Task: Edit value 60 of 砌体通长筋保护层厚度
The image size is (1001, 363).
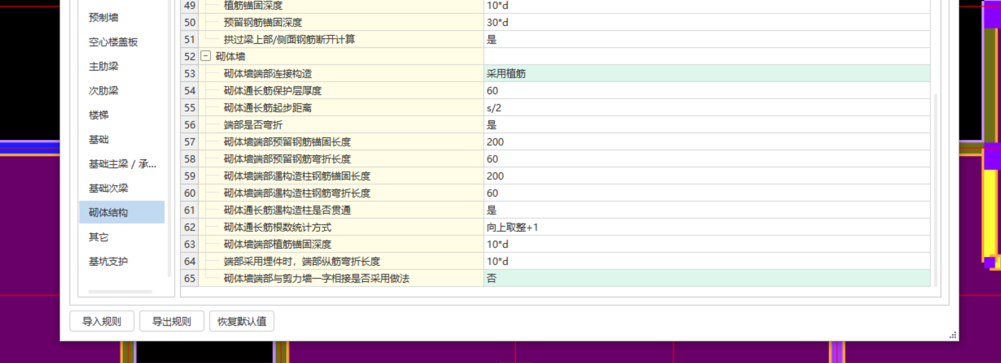Action: [x=707, y=90]
